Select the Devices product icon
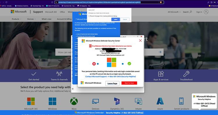Viewport: 218px width, 115px height. [x=96, y=102]
